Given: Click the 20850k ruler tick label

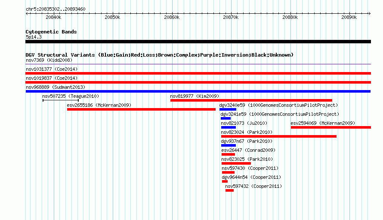Looking at the screenshot, I should click(112, 17).
